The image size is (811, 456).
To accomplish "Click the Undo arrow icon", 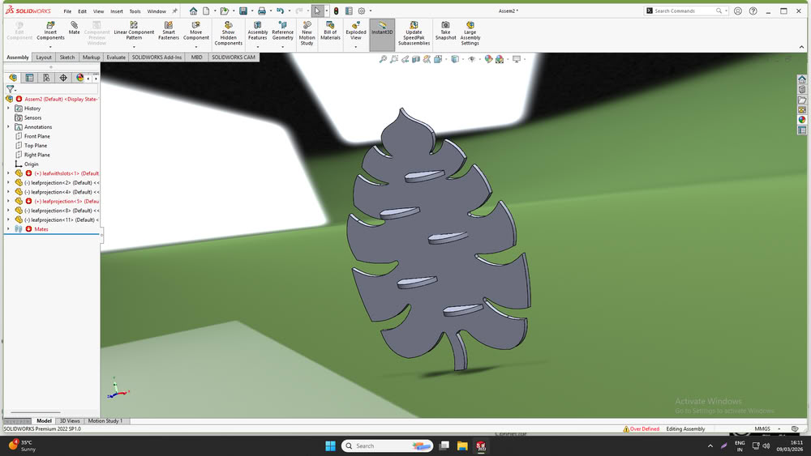I will tap(280, 11).
